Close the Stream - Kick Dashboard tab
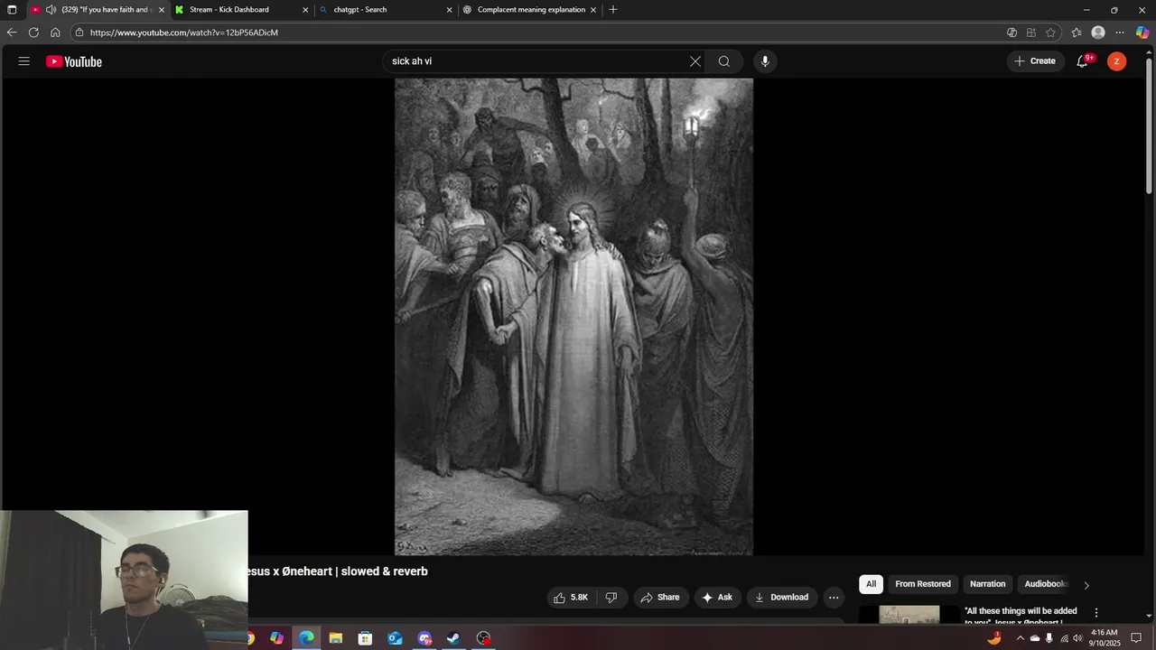This screenshot has height=650, width=1156. [x=305, y=10]
